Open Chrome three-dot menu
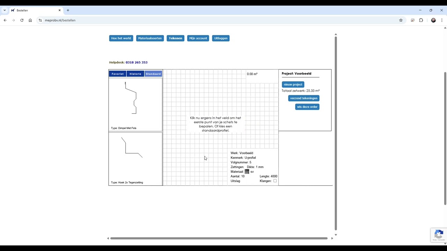Image resolution: width=447 pixels, height=251 pixels. pyautogui.click(x=442, y=20)
